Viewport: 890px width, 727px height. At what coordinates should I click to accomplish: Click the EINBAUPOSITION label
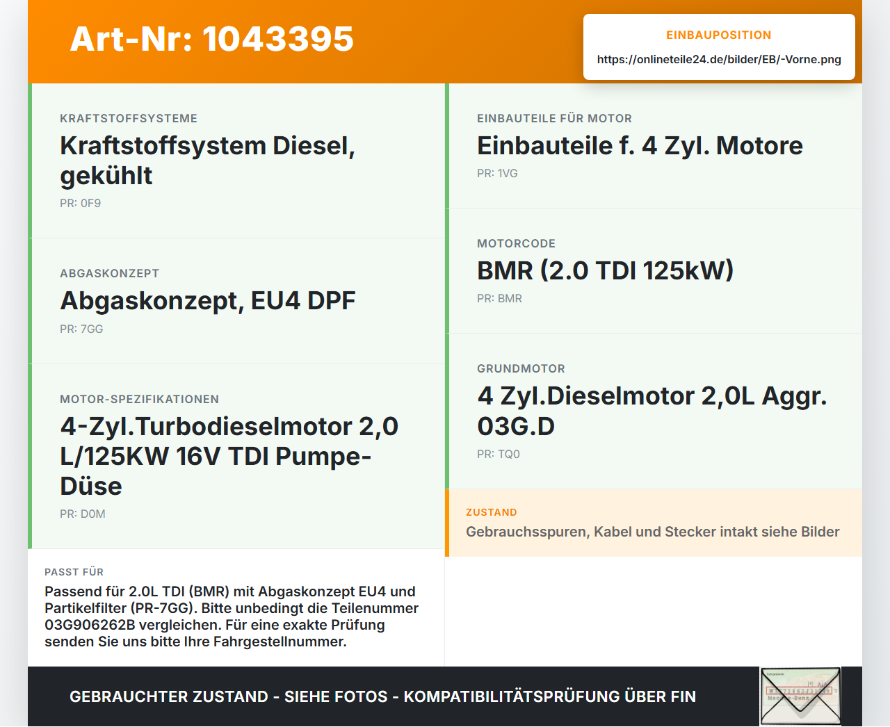tap(719, 35)
